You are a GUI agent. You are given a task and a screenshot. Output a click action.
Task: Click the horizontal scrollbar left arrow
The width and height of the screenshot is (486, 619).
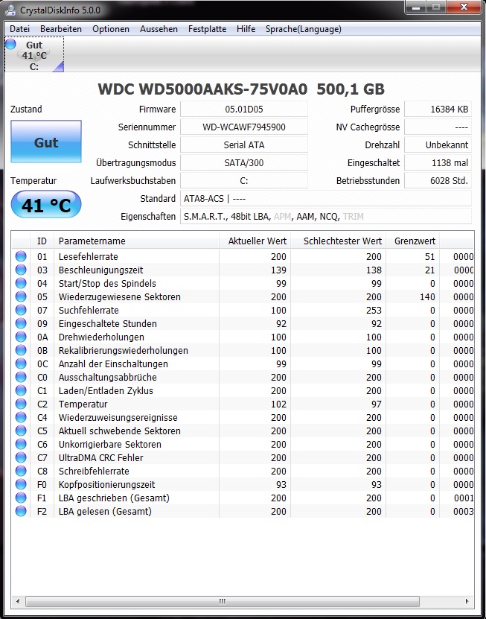[17, 602]
